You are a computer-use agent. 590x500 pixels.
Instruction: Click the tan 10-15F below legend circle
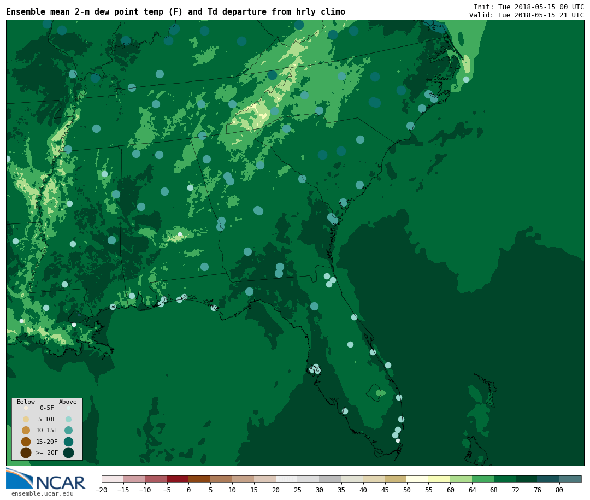coord(26,430)
